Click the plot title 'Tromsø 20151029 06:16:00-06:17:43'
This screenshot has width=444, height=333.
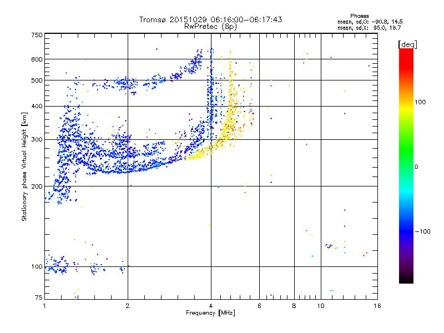coord(210,19)
